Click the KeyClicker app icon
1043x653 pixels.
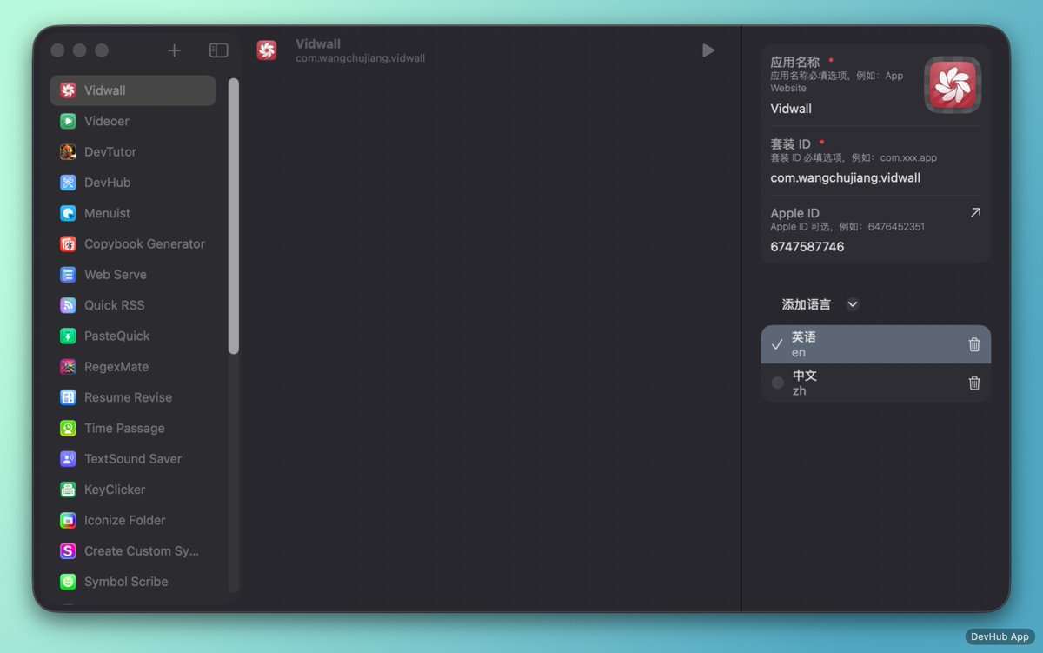68,490
